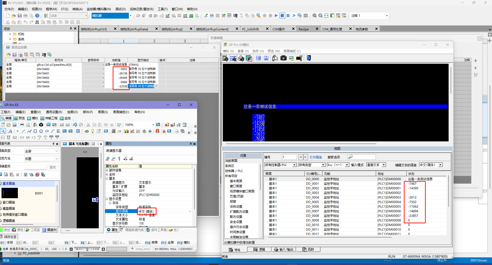Click the zoom slider in GP-Pro EX status bar
The height and width of the screenshot is (265, 492).
coord(87,249)
